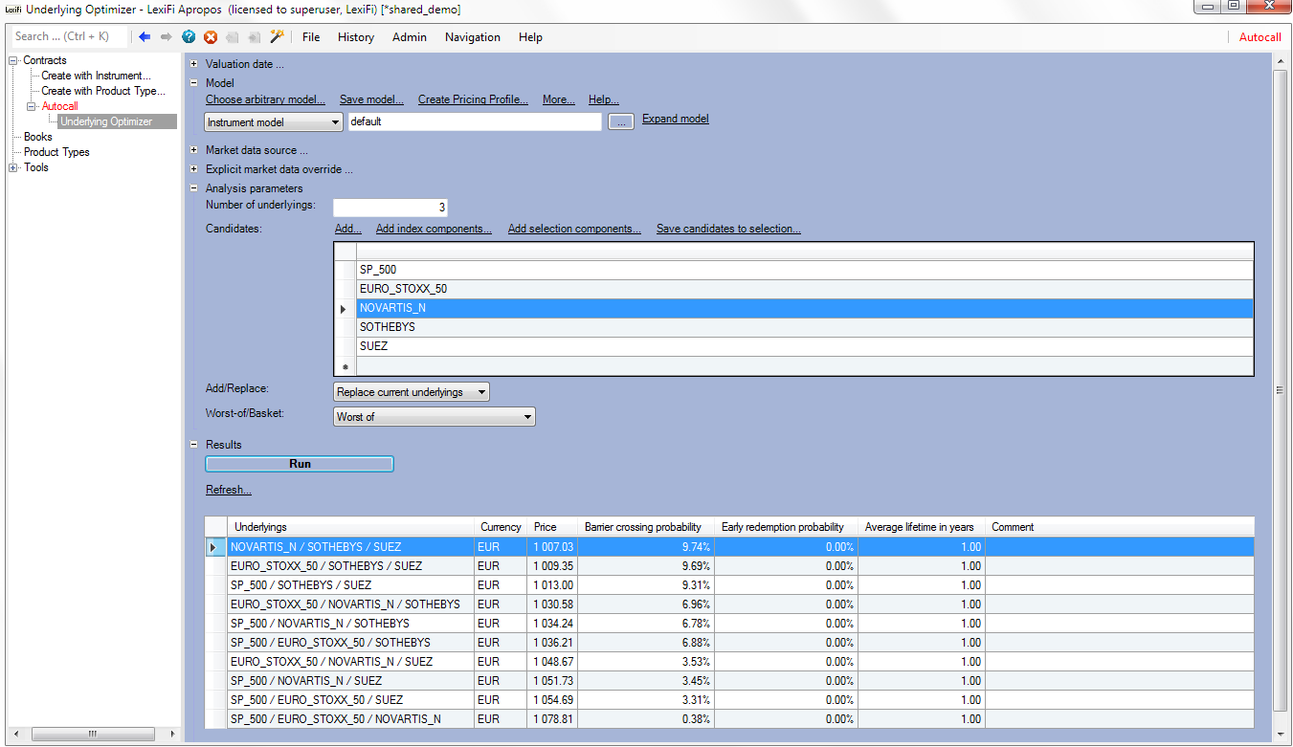Click the gray forward arrow icon
1293x747 pixels.
[x=167, y=37]
